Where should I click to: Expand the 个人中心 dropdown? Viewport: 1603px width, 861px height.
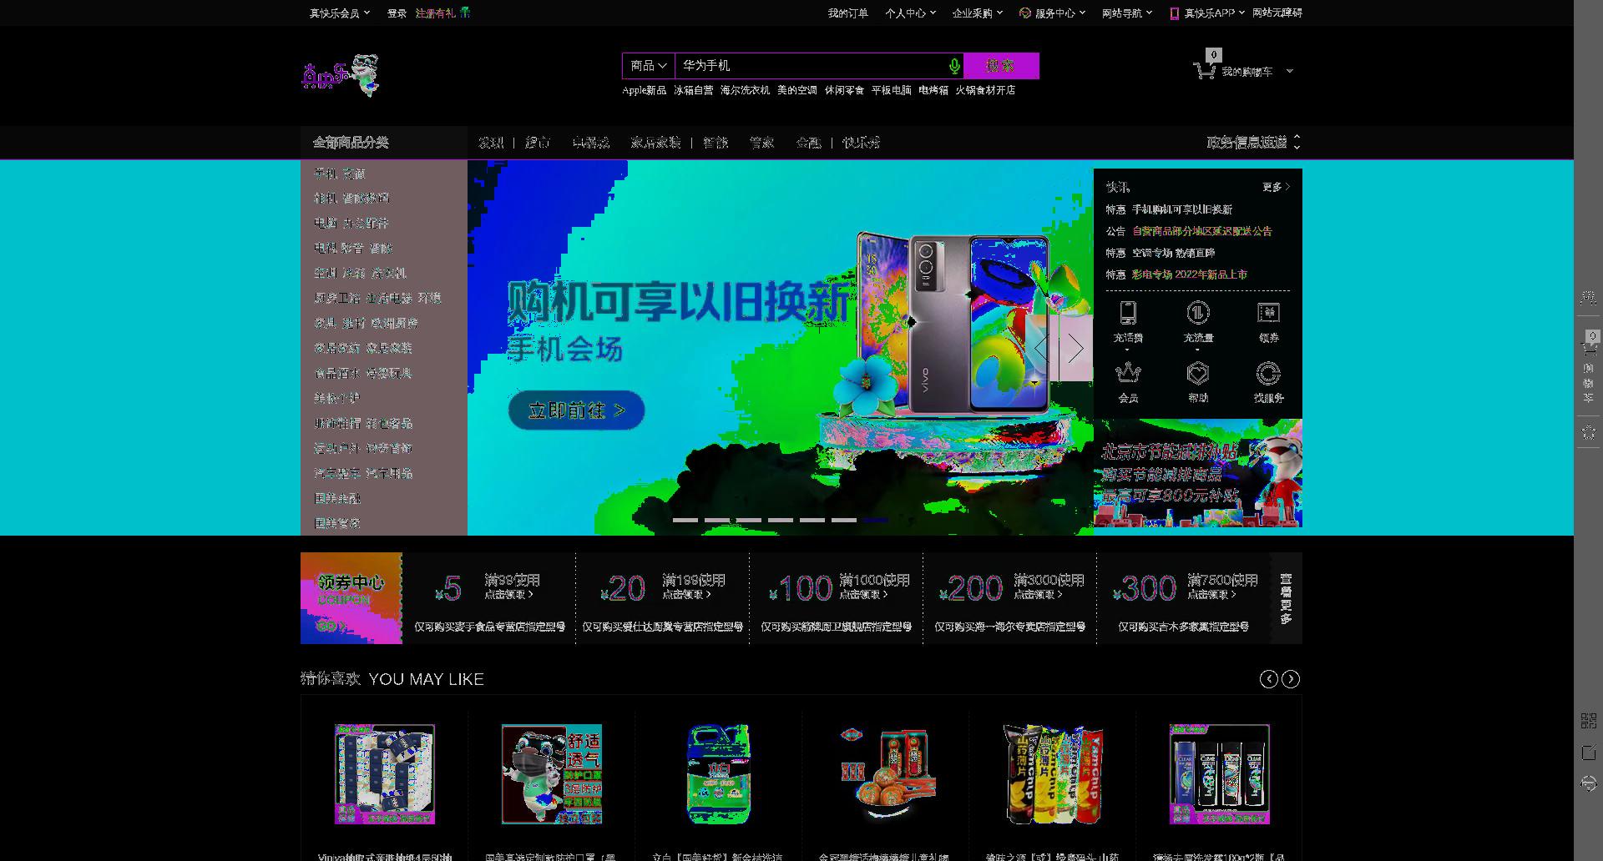tap(911, 13)
